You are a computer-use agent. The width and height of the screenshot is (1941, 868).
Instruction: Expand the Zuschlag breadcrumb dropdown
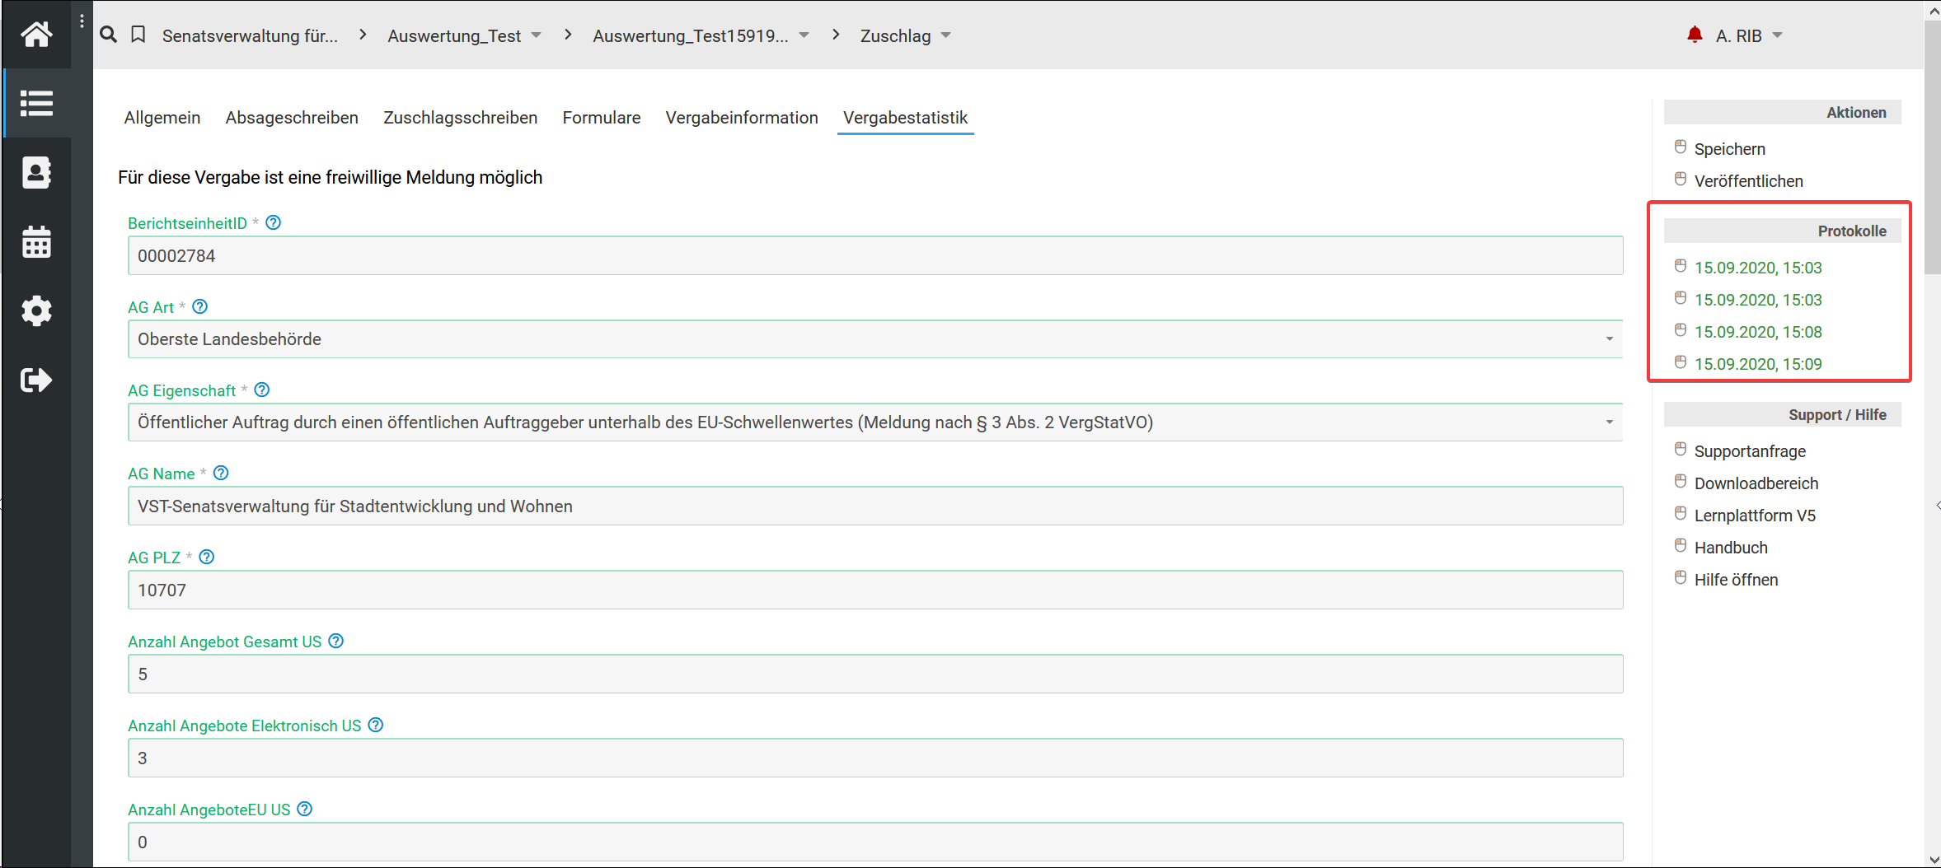point(946,35)
